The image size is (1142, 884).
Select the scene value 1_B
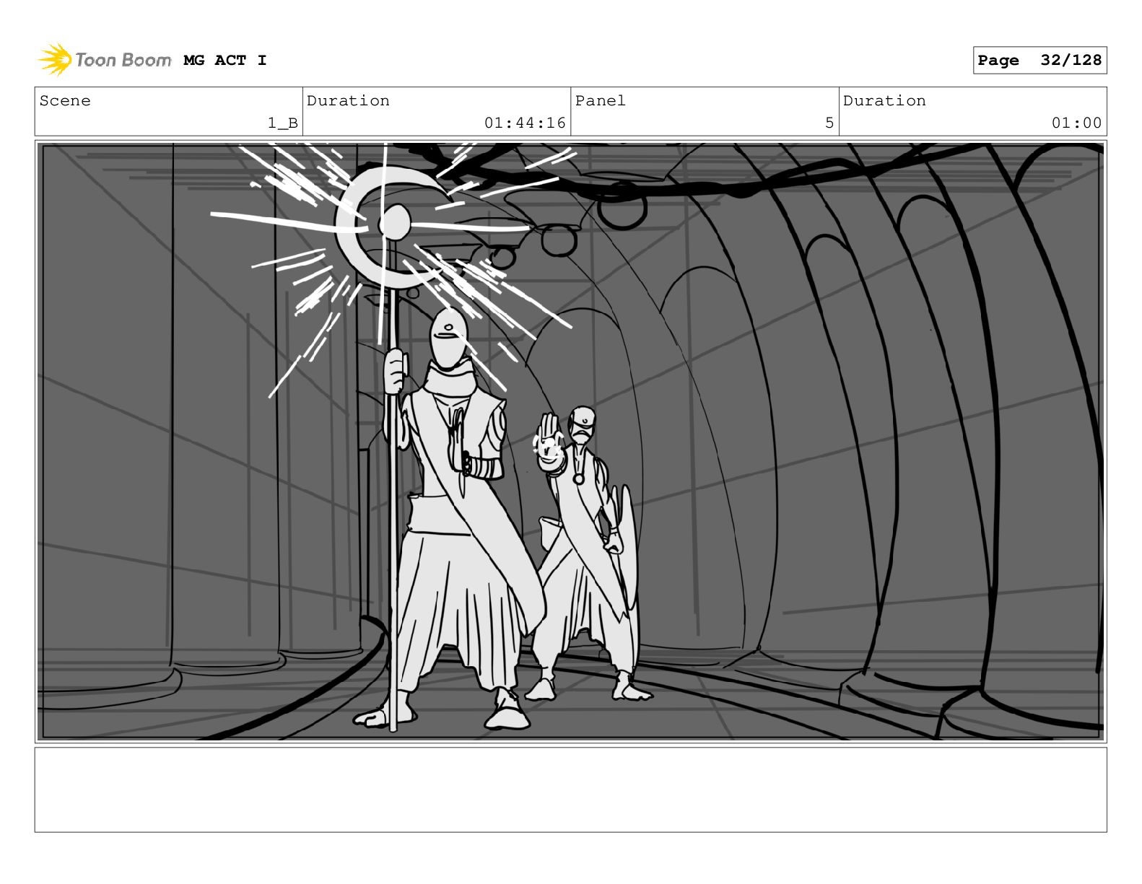pos(282,123)
